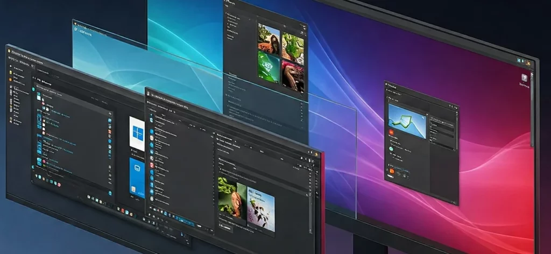Open the woman portrait thumbnail in gallery window
Screen dimensions: 551x254
pyautogui.click(x=269, y=38)
